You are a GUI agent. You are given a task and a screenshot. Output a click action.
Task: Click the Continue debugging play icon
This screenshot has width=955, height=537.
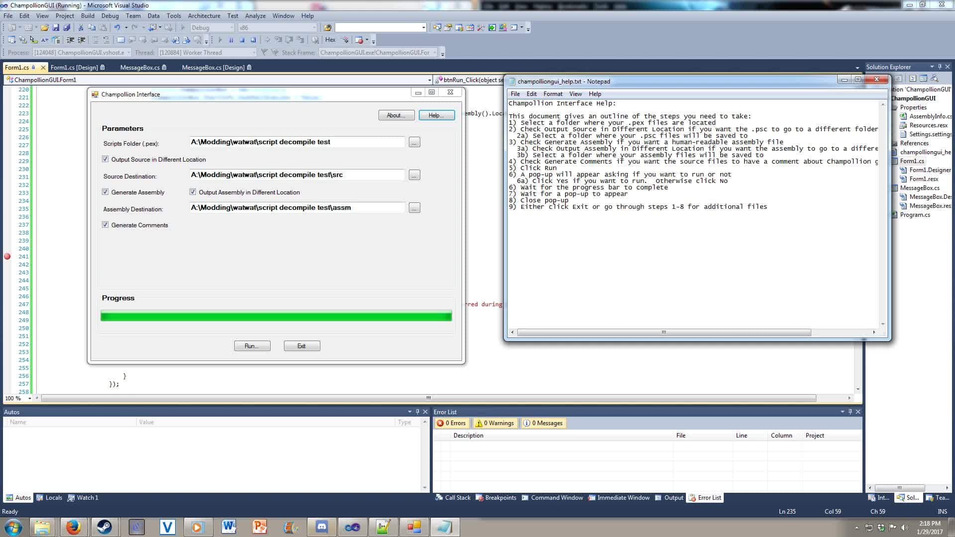coord(220,40)
